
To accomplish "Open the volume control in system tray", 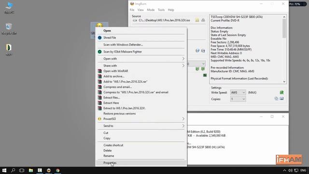I will [290, 170].
